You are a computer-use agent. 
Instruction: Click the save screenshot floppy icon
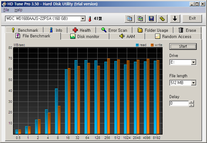click(151, 18)
